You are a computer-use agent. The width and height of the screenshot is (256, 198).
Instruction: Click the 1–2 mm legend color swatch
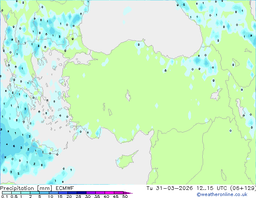pos(25,193)
